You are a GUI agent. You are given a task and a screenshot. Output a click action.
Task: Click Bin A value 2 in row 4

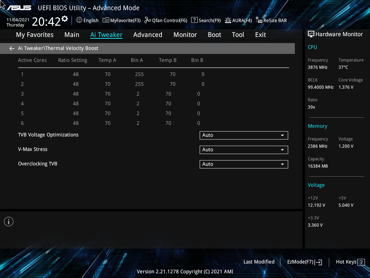(x=138, y=104)
